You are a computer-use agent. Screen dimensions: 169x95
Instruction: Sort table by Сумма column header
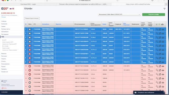pyautogui.click(x=104, y=24)
